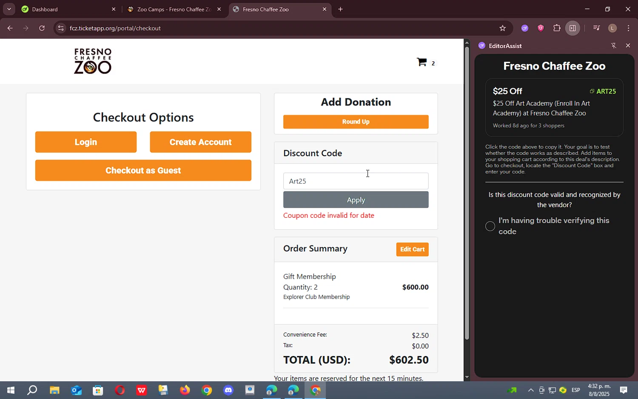Open media controls icon in toolbar
The width and height of the screenshot is (638, 399).
596,28
